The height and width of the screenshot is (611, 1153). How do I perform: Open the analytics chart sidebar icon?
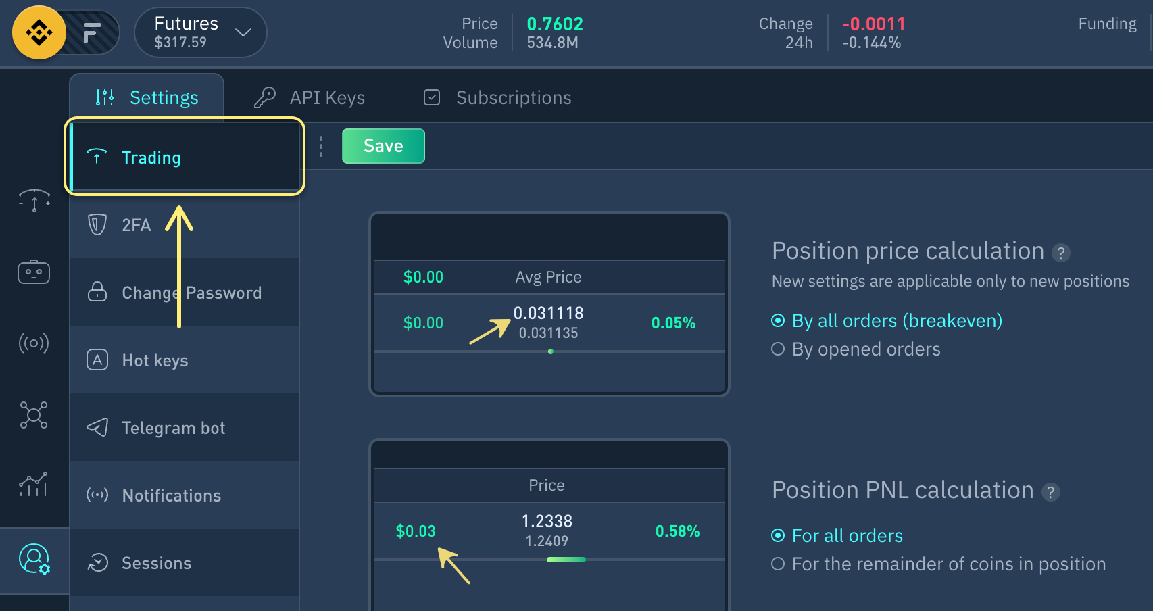[x=34, y=485]
